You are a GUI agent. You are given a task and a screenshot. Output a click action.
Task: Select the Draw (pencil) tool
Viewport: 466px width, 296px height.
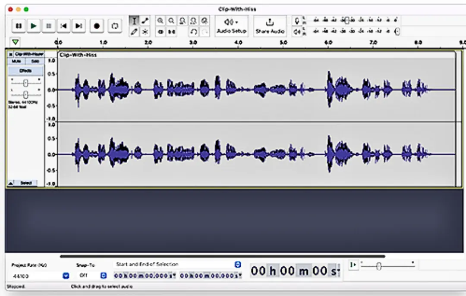134,31
